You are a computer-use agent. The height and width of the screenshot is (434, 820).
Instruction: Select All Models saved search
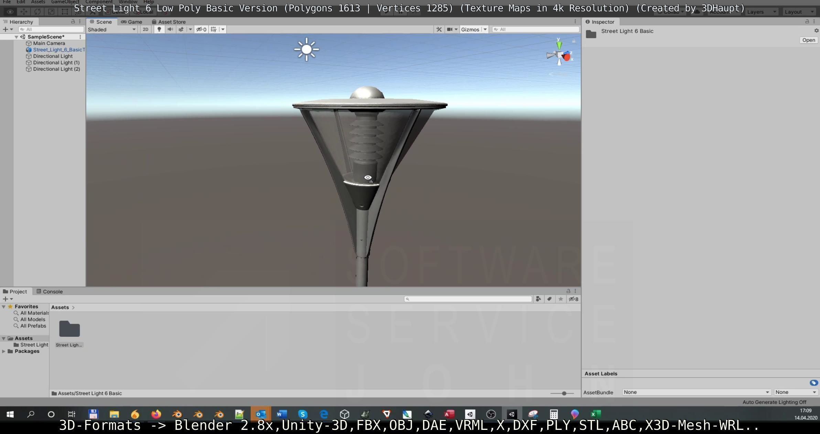pyautogui.click(x=30, y=320)
